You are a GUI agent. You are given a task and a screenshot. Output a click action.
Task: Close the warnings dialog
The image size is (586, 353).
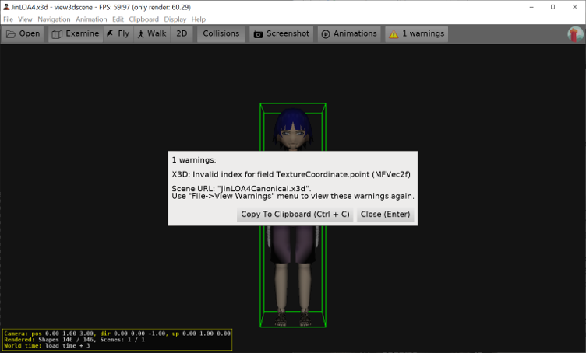(385, 215)
